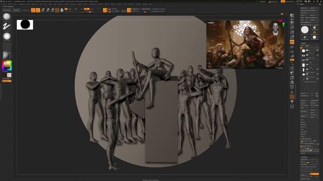Toggle the Gizmo 3D icon
Screen dimensions: 323x181
click(57, 10)
